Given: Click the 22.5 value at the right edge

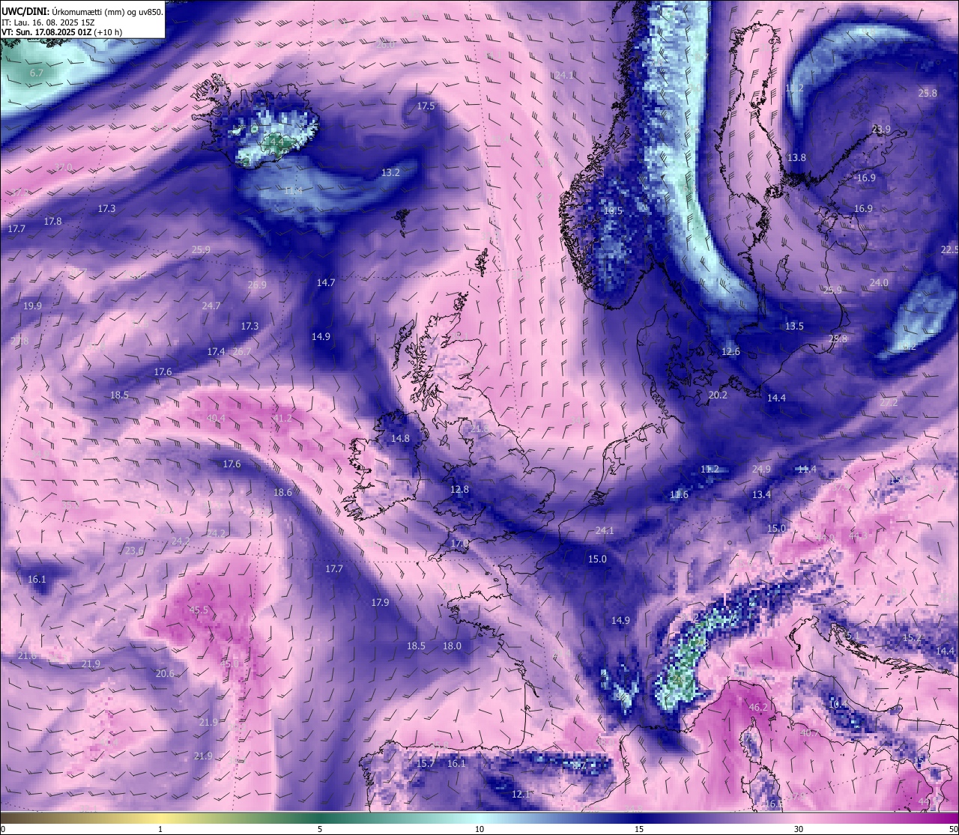Looking at the screenshot, I should (949, 249).
